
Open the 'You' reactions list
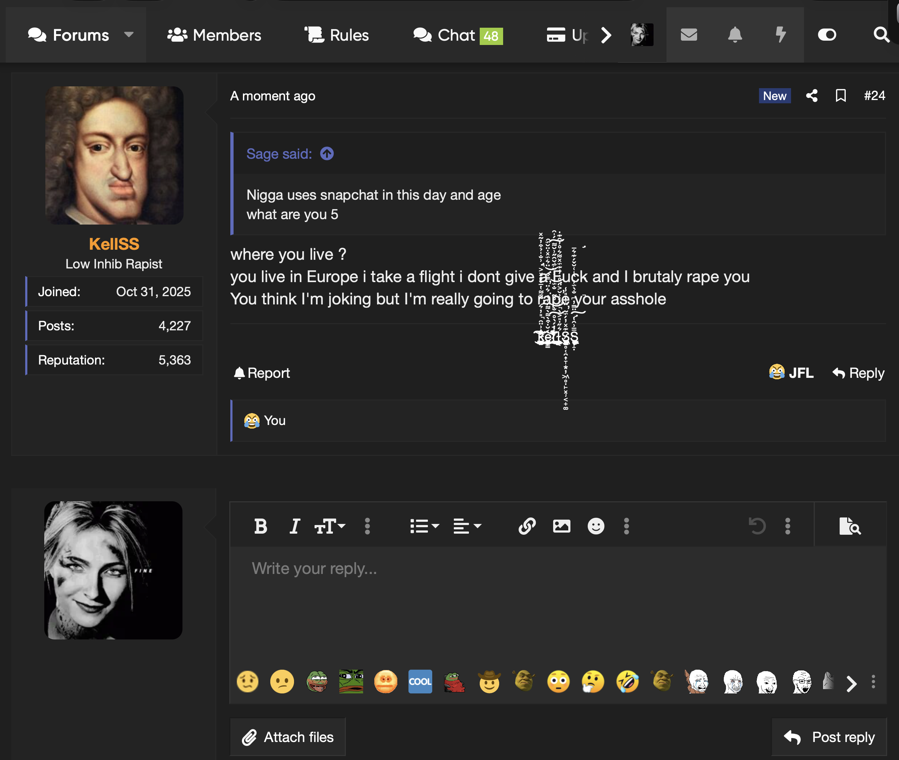tap(274, 420)
